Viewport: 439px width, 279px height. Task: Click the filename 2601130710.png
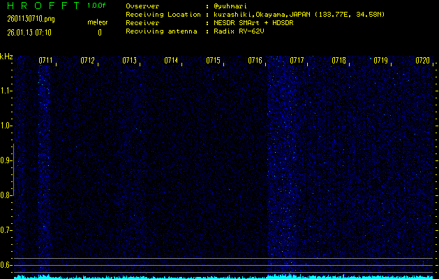[x=31, y=19]
